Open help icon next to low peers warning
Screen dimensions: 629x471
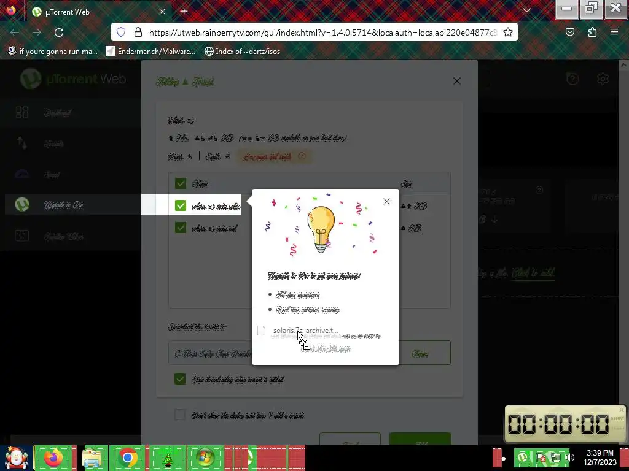(302, 156)
